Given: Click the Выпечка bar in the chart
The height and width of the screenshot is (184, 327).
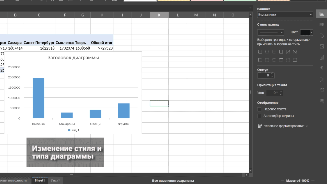Looking at the screenshot, I should pyautogui.click(x=38, y=98).
